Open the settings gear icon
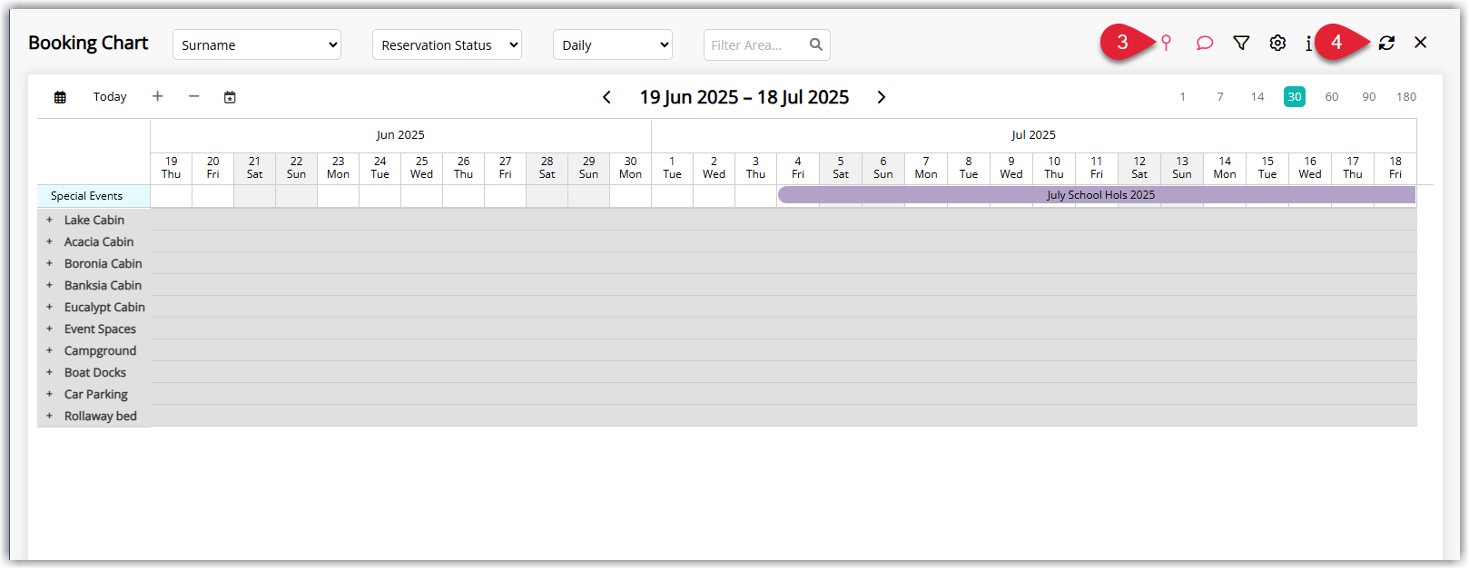The width and height of the screenshot is (1469, 569). click(x=1277, y=43)
